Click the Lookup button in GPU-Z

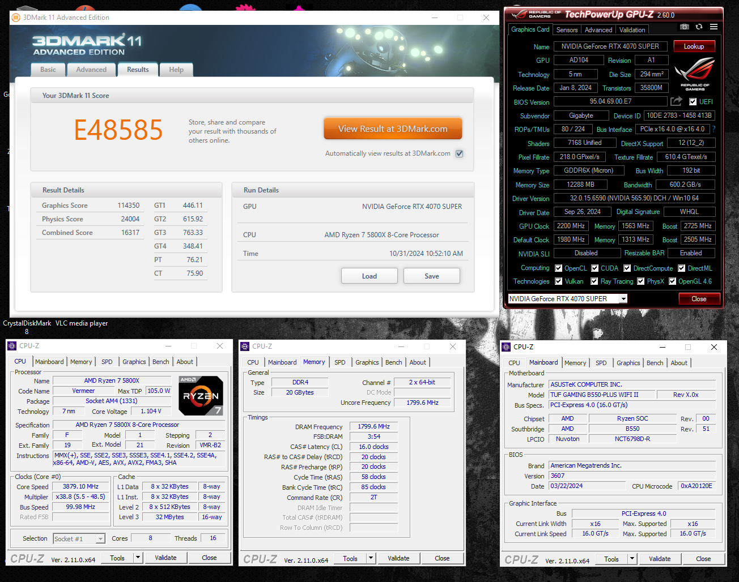pyautogui.click(x=694, y=46)
